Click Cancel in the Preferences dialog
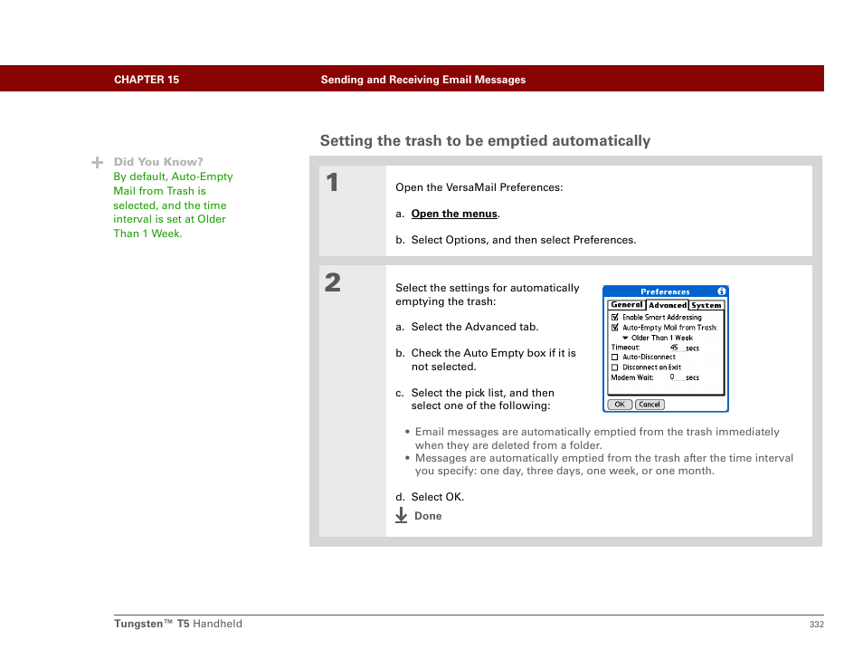This screenshot has height=668, width=863. pyautogui.click(x=650, y=405)
